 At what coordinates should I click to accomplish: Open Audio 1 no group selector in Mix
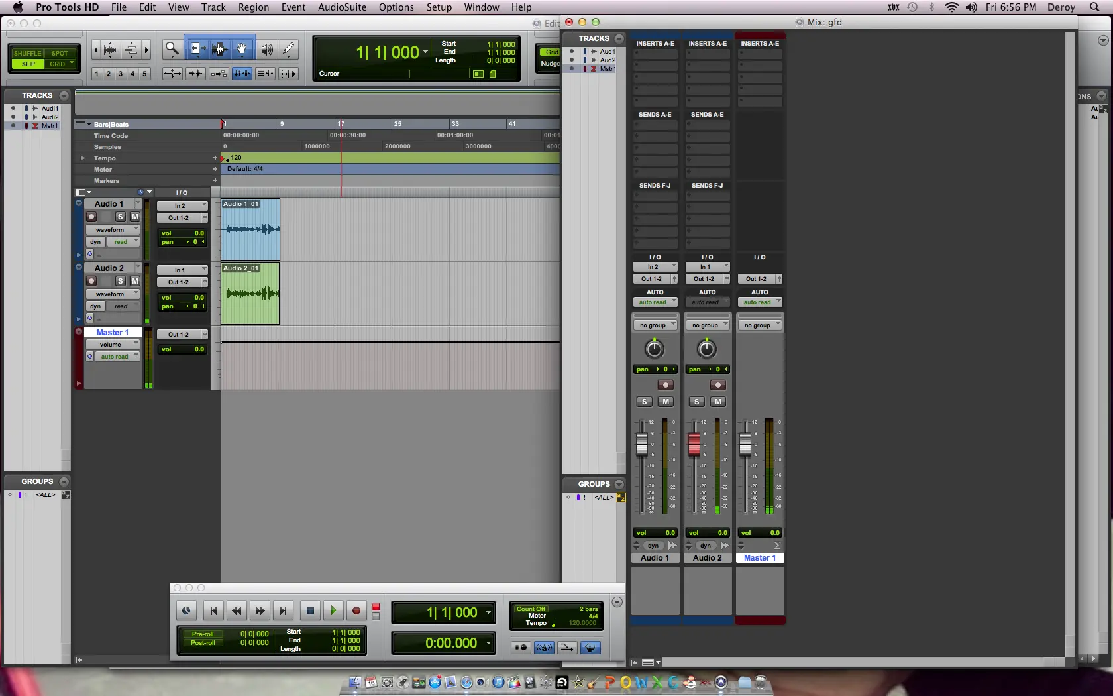[655, 325]
